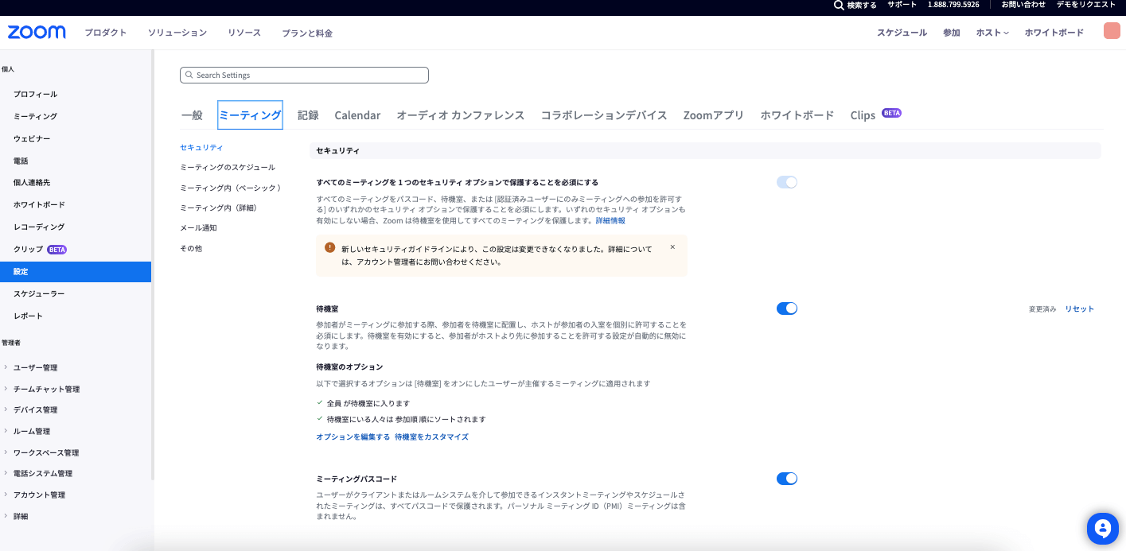
Task: Click 待機室をカスタマイズ link
Action: click(x=431, y=437)
